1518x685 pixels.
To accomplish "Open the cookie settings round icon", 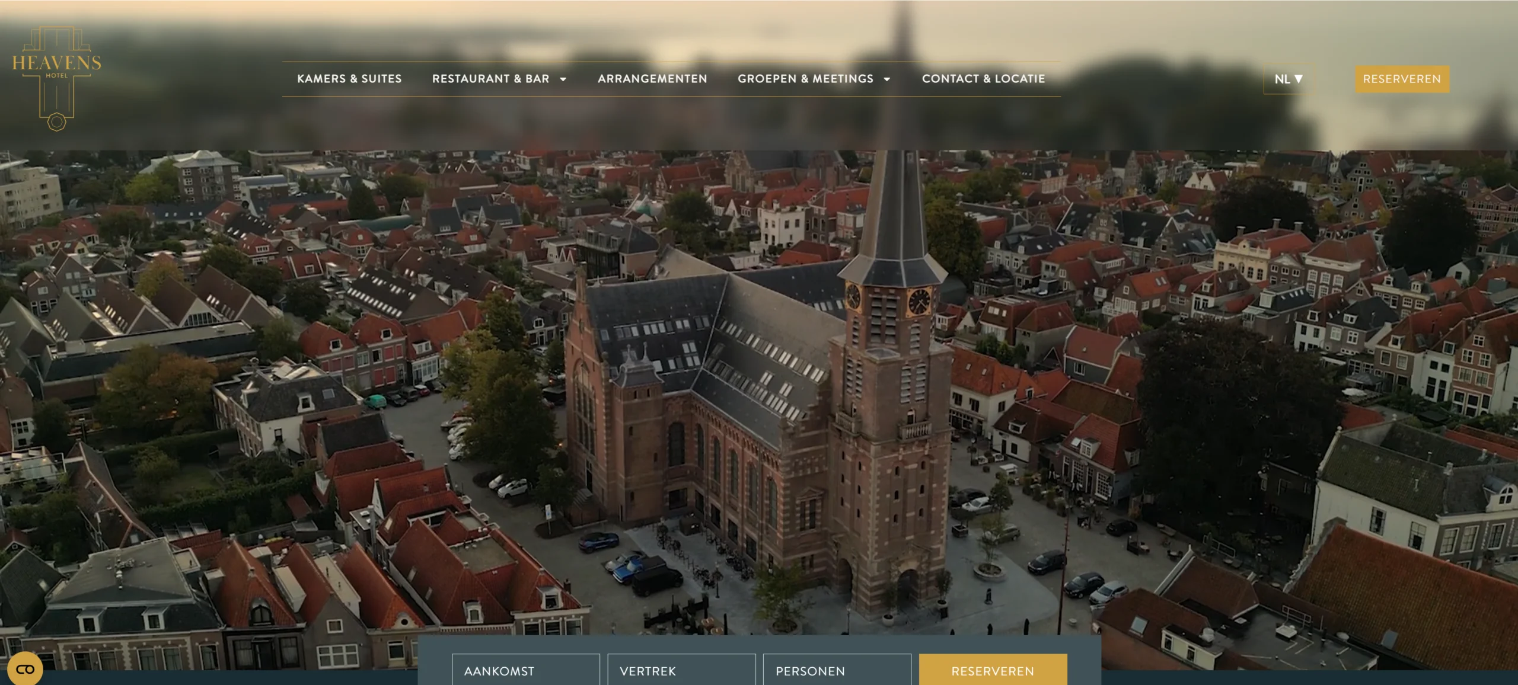I will tap(25, 669).
